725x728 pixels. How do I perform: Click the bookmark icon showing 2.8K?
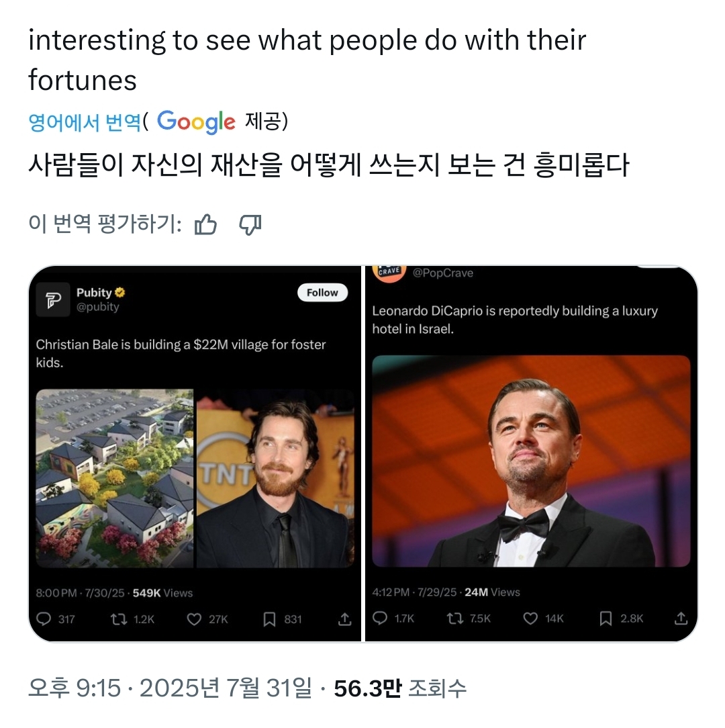coord(605,619)
